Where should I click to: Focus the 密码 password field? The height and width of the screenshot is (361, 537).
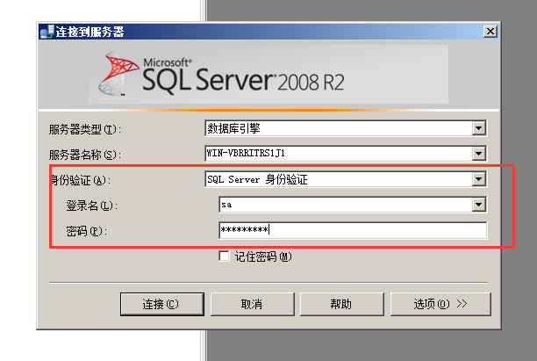click(353, 230)
